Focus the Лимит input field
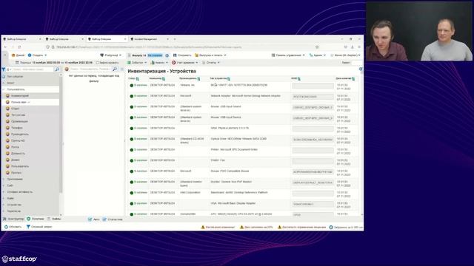Viewport: 474px width, 266px height. [357, 62]
